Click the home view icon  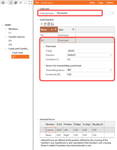click(x=25, y=3)
